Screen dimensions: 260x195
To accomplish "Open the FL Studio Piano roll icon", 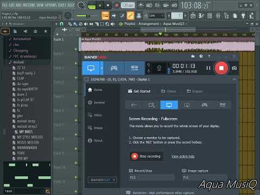I will click(201, 16).
